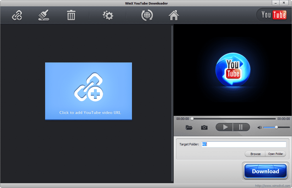This screenshot has height=188, width=292.
Task: Click the playback progress bar
Action: pyautogui.click(x=233, y=118)
